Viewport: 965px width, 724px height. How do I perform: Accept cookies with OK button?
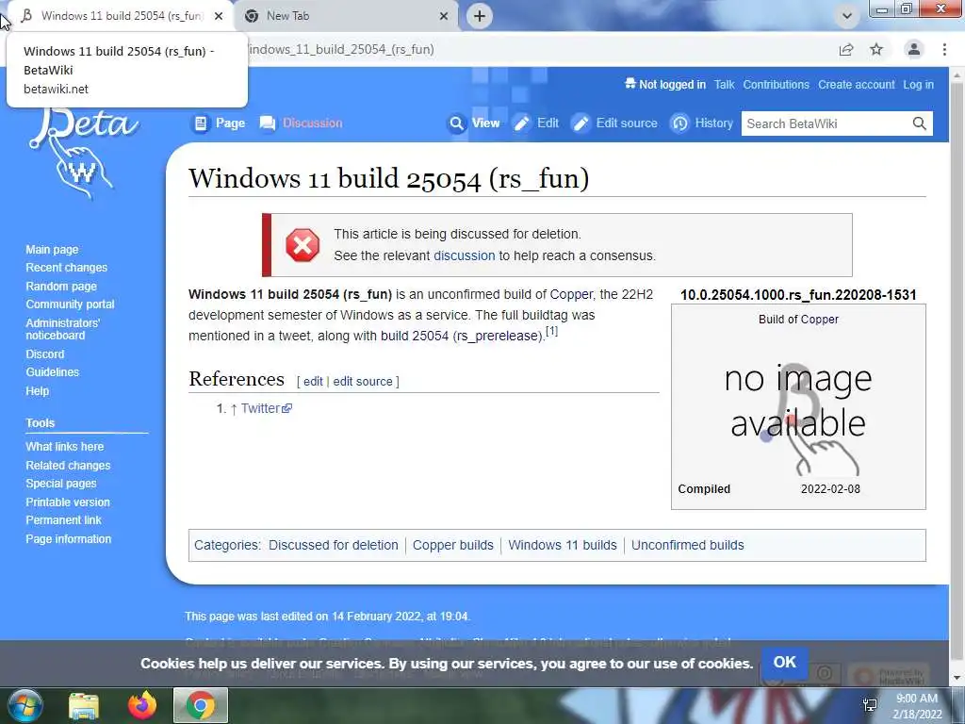pyautogui.click(x=785, y=663)
